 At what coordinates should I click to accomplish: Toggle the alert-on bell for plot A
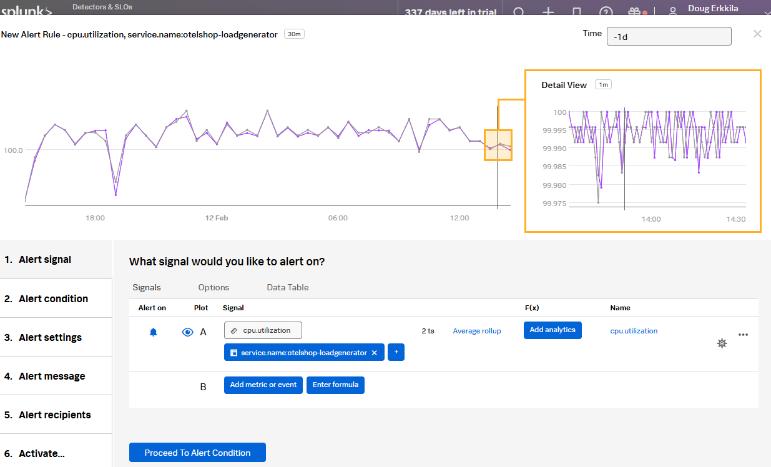(x=154, y=332)
